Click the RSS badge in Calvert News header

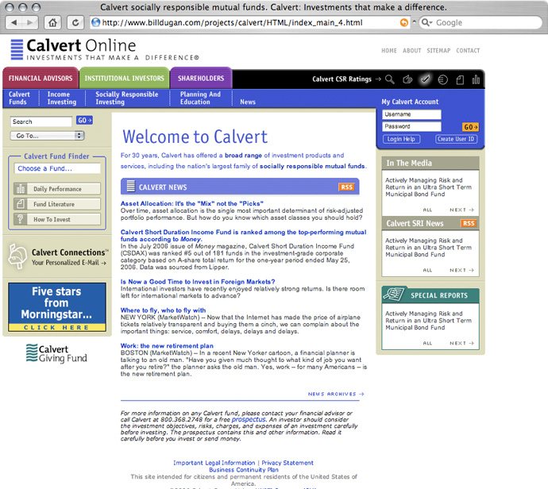(346, 187)
